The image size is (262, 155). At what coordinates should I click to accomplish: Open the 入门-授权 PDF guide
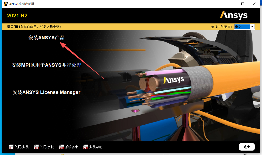click(47, 147)
